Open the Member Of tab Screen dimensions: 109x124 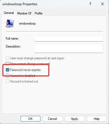[x=24, y=13]
